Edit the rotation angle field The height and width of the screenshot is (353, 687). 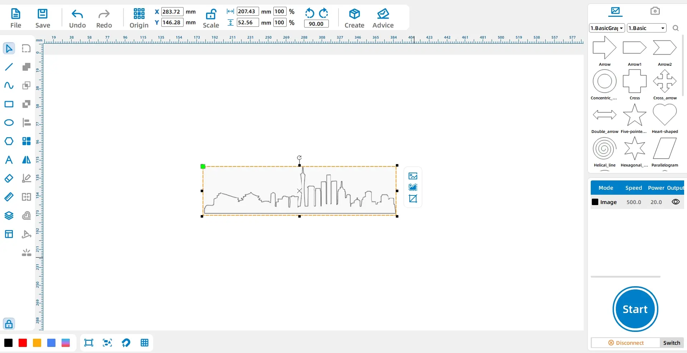(x=316, y=24)
